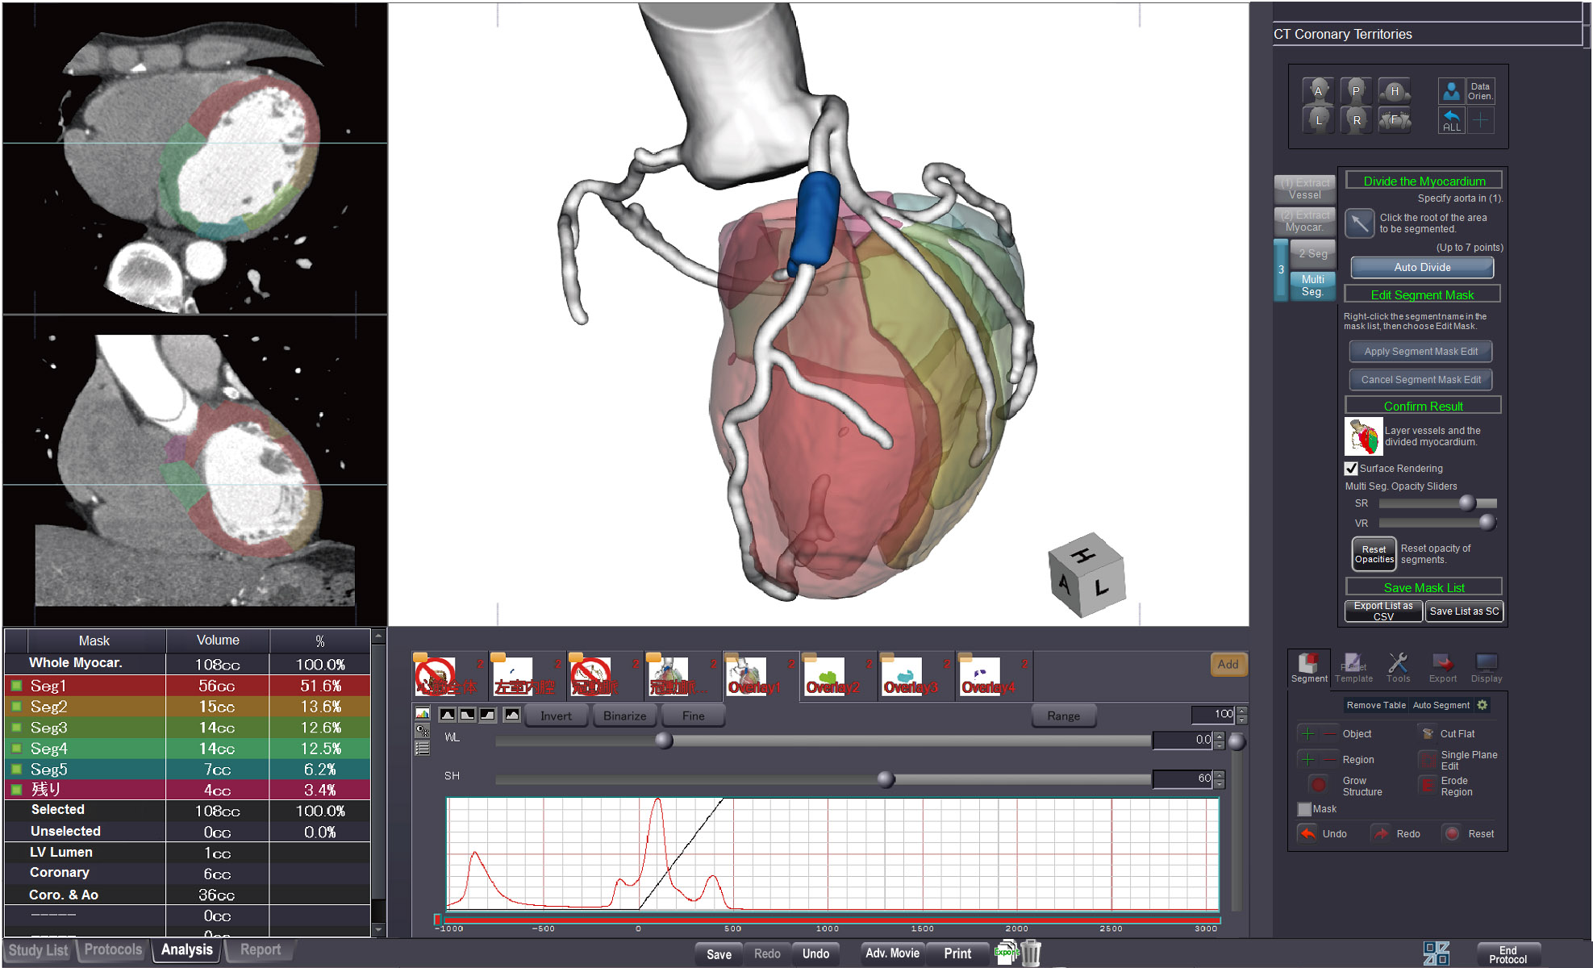Select the Erode Region tool

[1428, 785]
